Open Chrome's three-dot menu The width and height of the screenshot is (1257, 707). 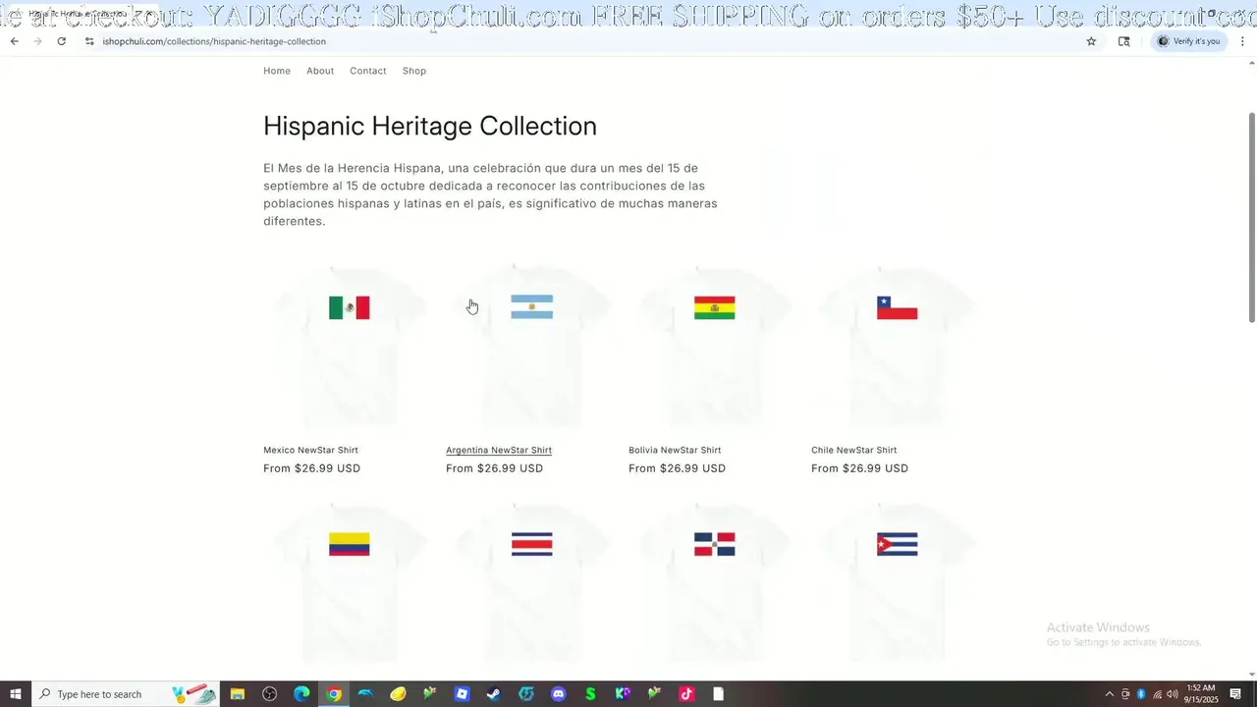pos(1242,41)
